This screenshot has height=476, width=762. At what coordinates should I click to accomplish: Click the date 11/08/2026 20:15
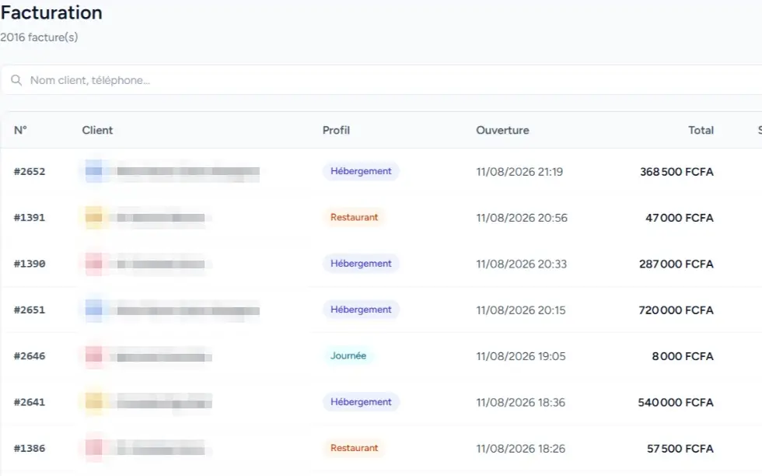[520, 310]
